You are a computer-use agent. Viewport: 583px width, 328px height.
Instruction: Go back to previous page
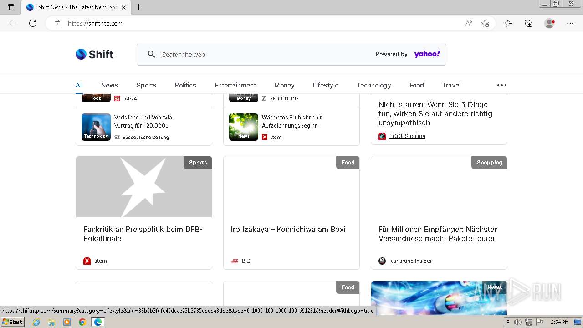pos(13,23)
